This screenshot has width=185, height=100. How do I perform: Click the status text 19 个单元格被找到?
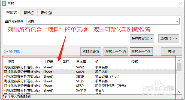point(17,96)
